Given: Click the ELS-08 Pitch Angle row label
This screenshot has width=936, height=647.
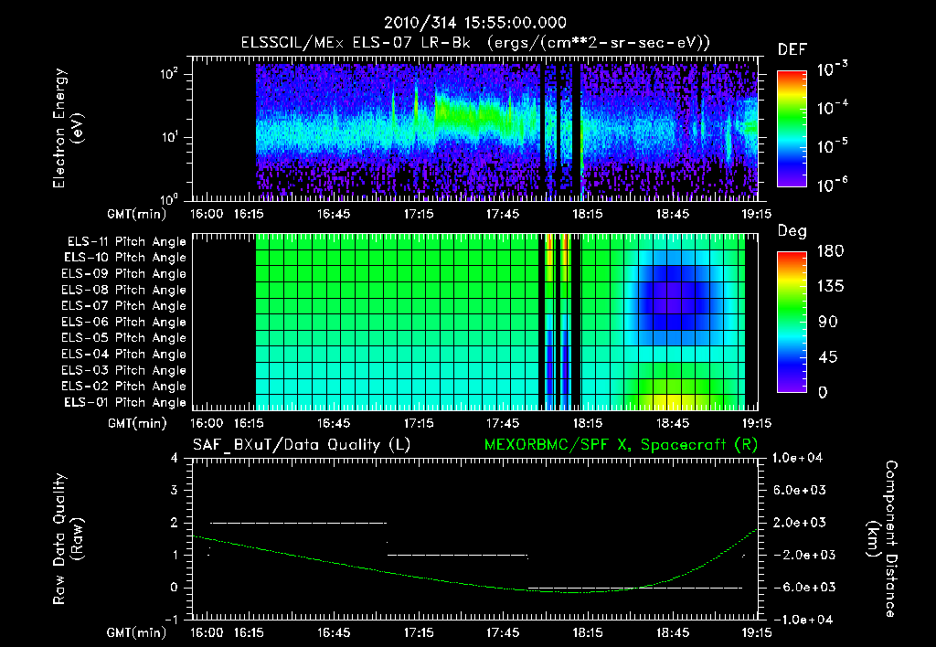Looking at the screenshot, I should [x=124, y=290].
